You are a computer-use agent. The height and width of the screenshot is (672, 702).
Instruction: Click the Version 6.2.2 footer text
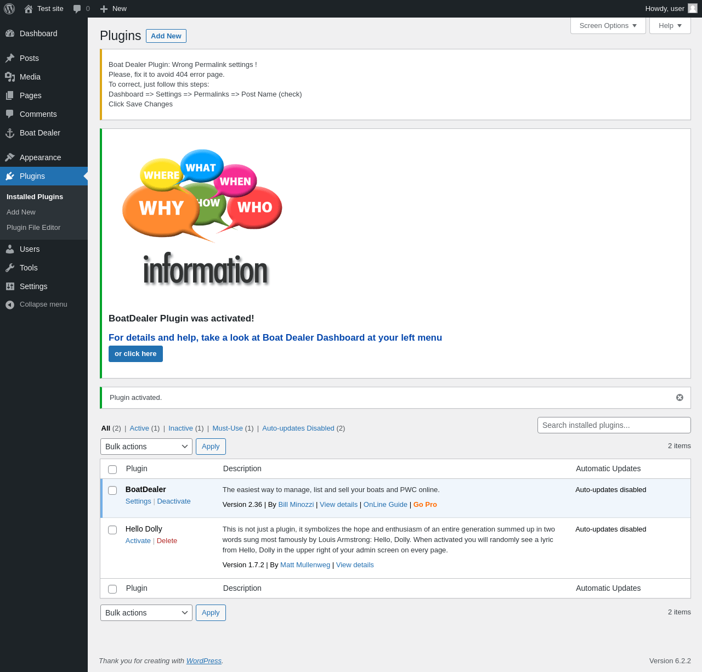tap(670, 661)
